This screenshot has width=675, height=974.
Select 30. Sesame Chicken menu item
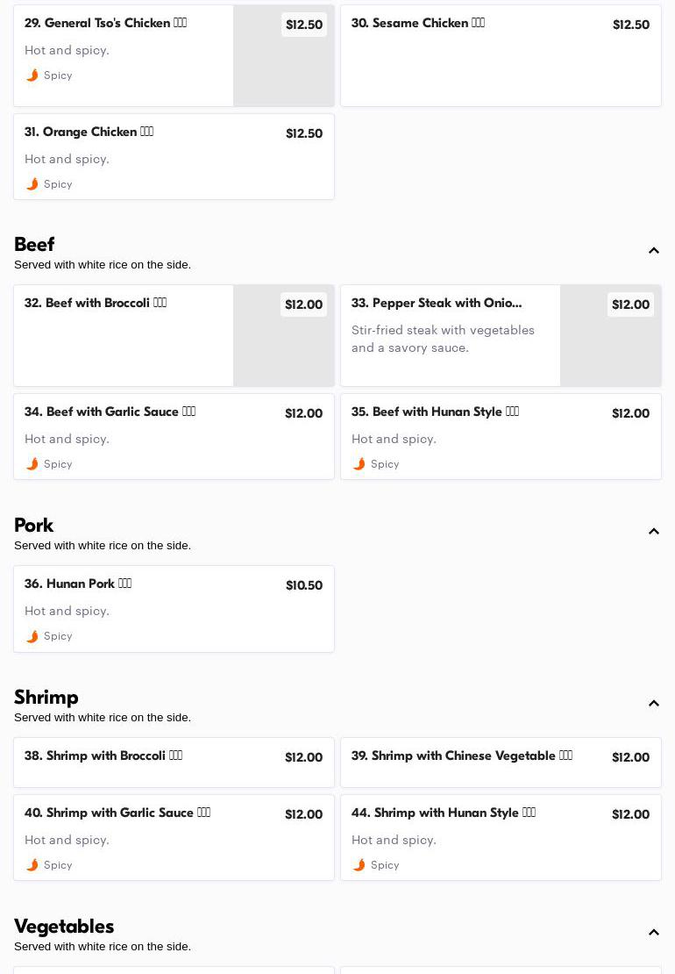[x=501, y=56]
